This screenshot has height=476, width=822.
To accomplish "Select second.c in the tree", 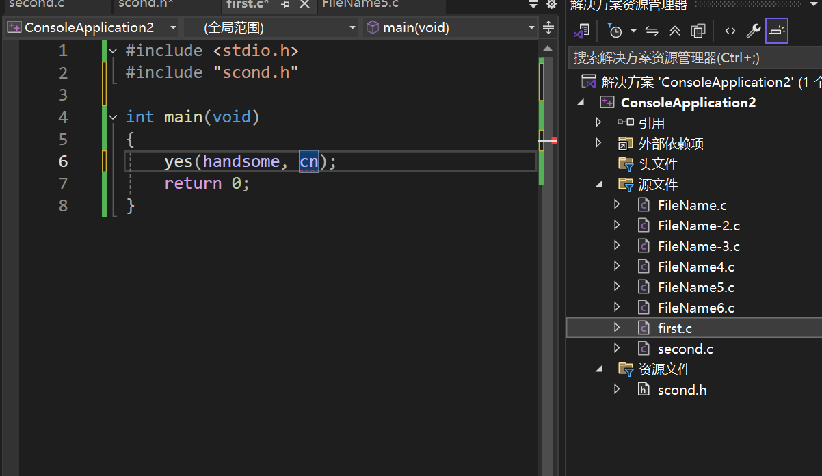I will coord(685,349).
